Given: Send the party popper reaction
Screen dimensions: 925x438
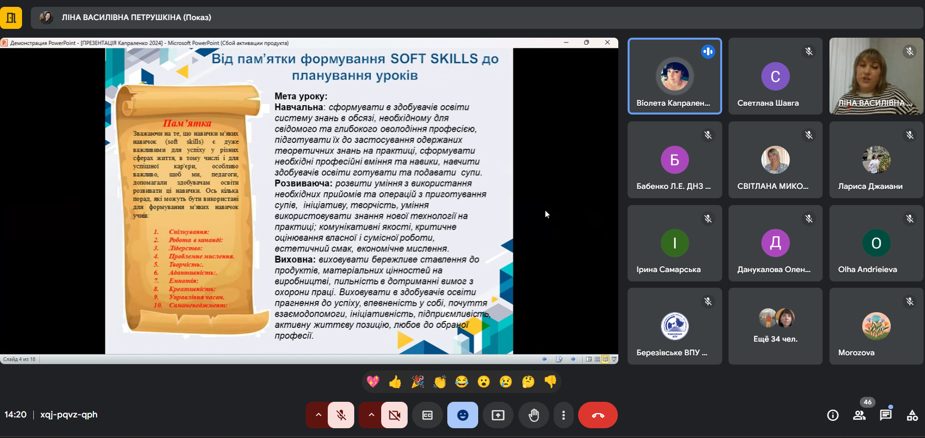Looking at the screenshot, I should (417, 382).
